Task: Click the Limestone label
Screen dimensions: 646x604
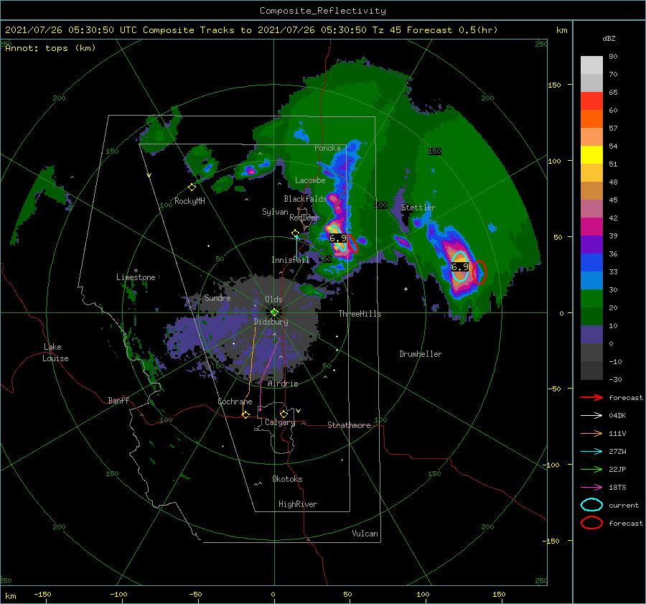Action: click(136, 277)
